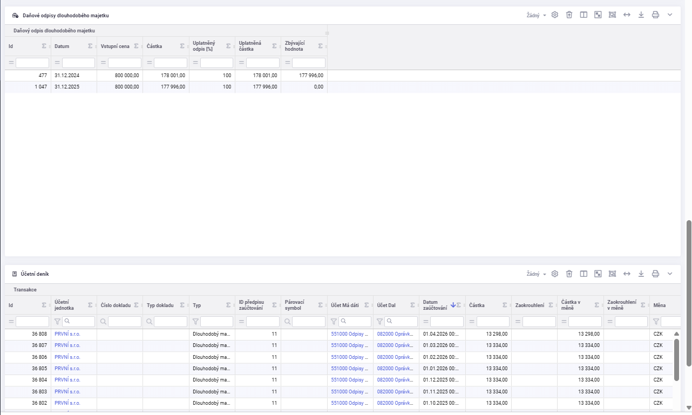This screenshot has width=692, height=415.
Task: Collapse Daňové odpisy dlouhodobého majetku panel chevron
Action: click(x=670, y=15)
